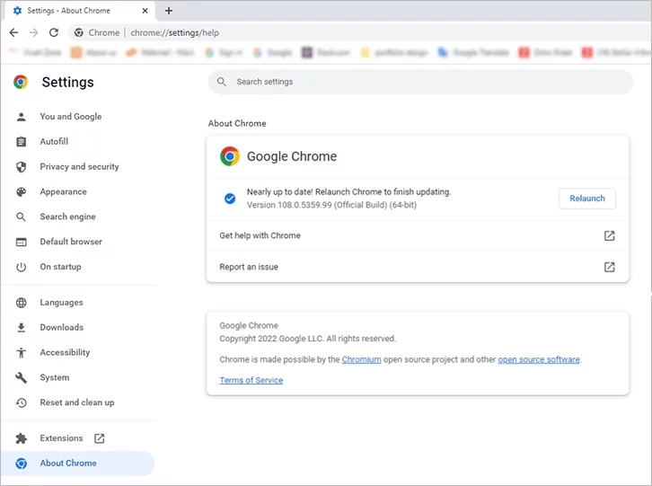
Task: Click the Appearance palette icon
Action: pyautogui.click(x=22, y=192)
